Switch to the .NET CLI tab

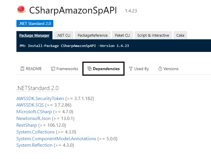click(x=64, y=35)
